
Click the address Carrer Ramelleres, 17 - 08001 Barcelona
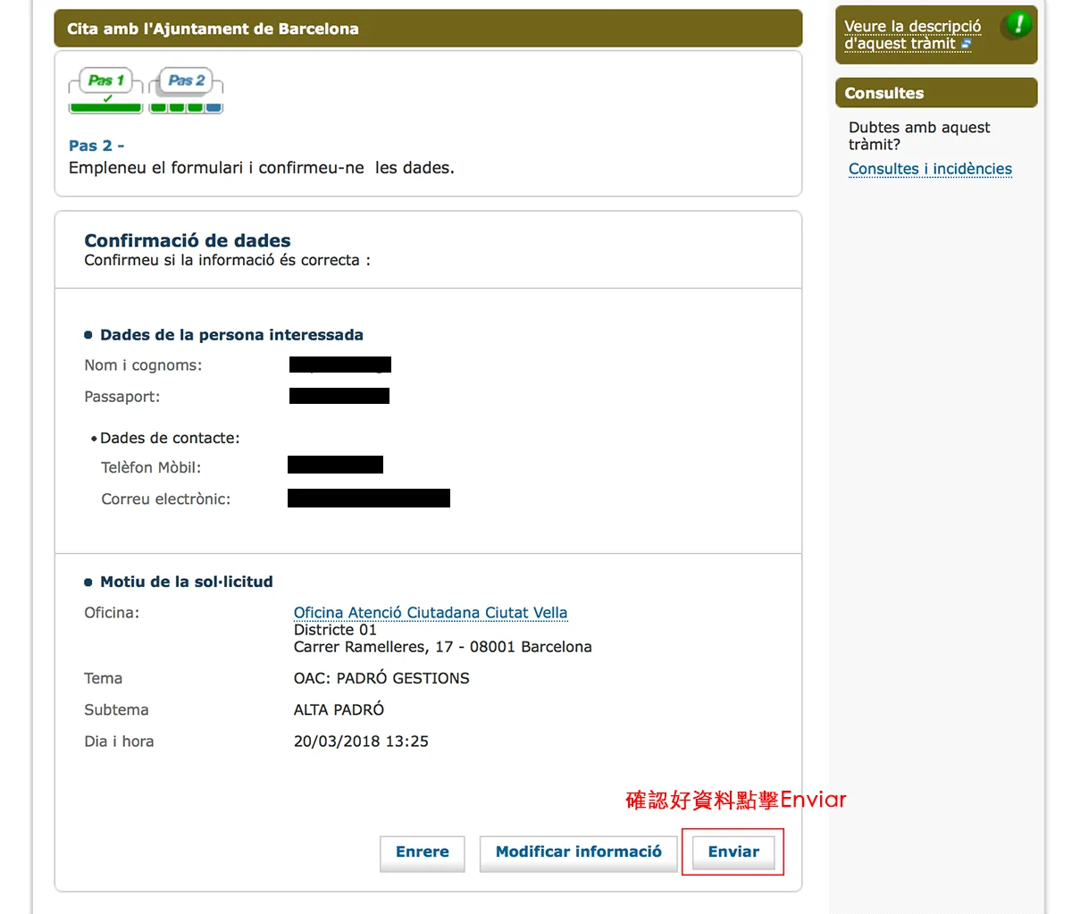point(442,647)
